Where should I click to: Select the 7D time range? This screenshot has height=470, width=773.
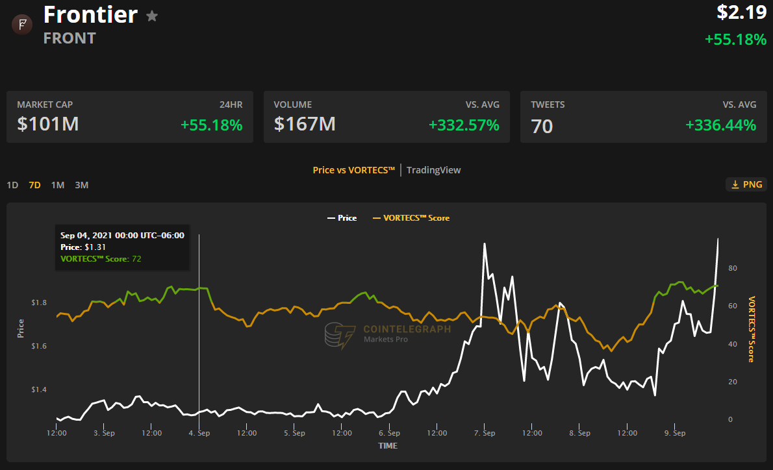pos(34,185)
